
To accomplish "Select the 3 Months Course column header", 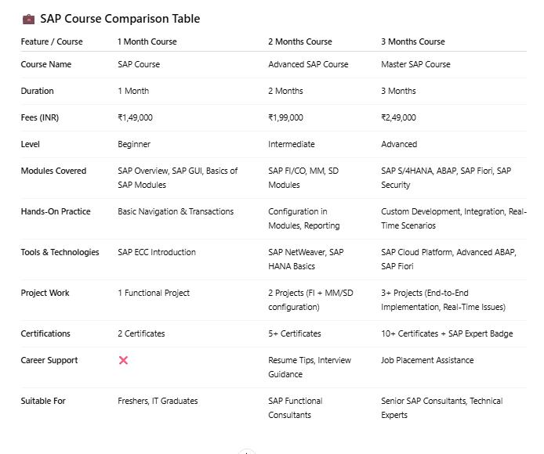I will coord(412,41).
